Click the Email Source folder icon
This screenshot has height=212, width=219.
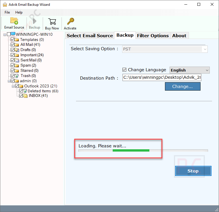[x=14, y=21]
